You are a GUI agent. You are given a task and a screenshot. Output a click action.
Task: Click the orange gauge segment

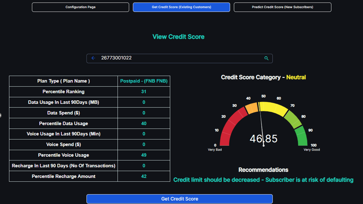252,108
